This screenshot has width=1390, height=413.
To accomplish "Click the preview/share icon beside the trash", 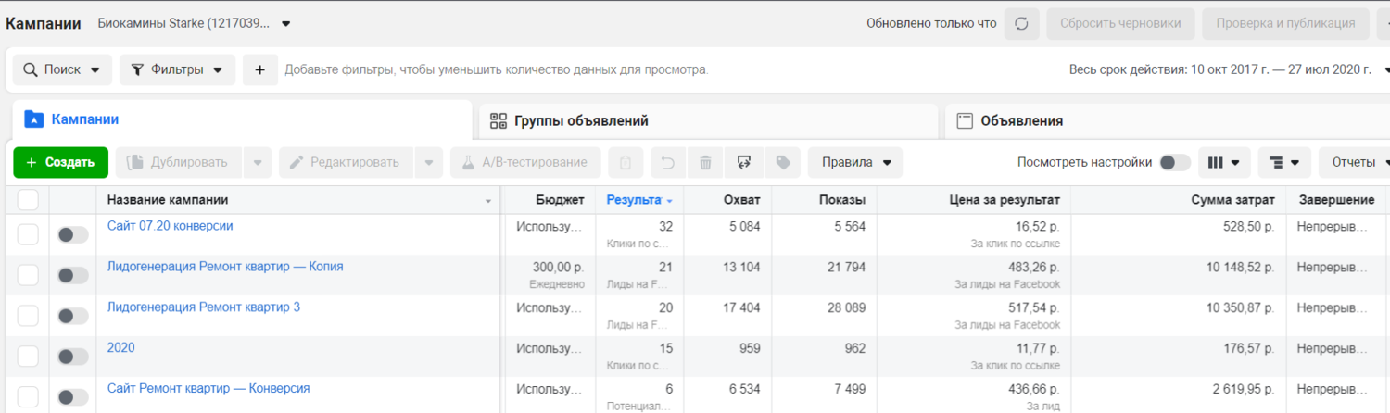I will coord(743,163).
